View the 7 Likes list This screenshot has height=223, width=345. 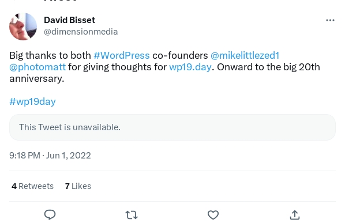[x=78, y=186]
